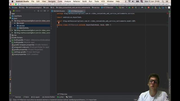Click the Wi-Fi icon in menu bar
Screen dimensions: 180x101
pos(129,1)
